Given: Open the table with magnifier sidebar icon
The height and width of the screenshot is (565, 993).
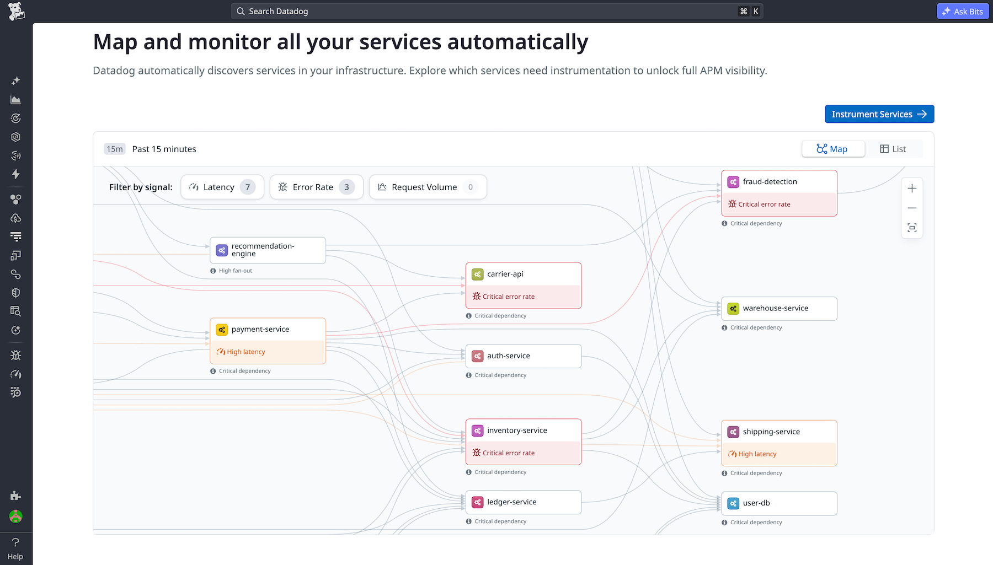Looking at the screenshot, I should (x=16, y=311).
